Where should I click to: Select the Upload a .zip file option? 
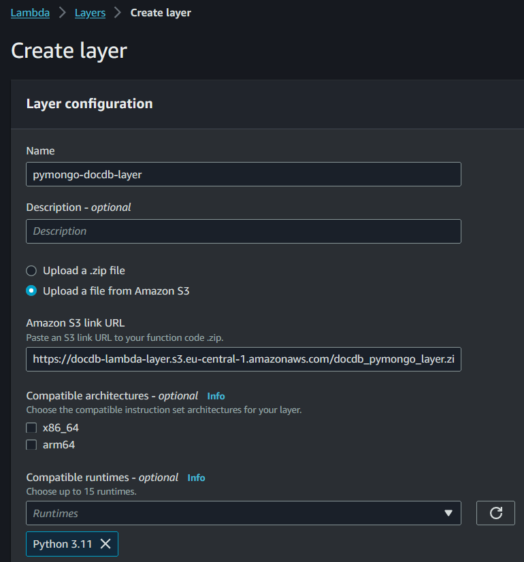(x=31, y=271)
